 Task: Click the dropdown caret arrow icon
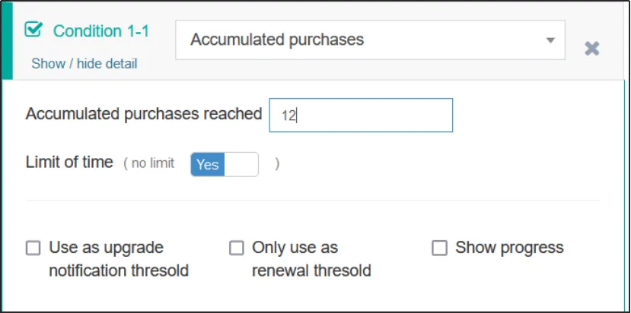point(550,40)
